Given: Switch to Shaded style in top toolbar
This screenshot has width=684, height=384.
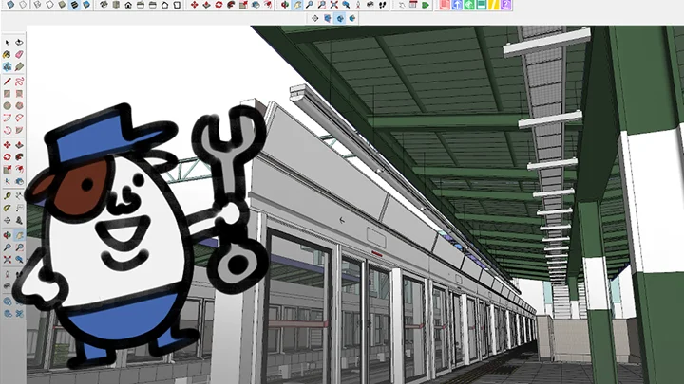Looking at the screenshot, I should click(x=62, y=5).
